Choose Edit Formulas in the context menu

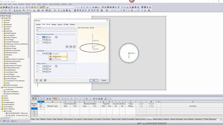click(x=58, y=56)
